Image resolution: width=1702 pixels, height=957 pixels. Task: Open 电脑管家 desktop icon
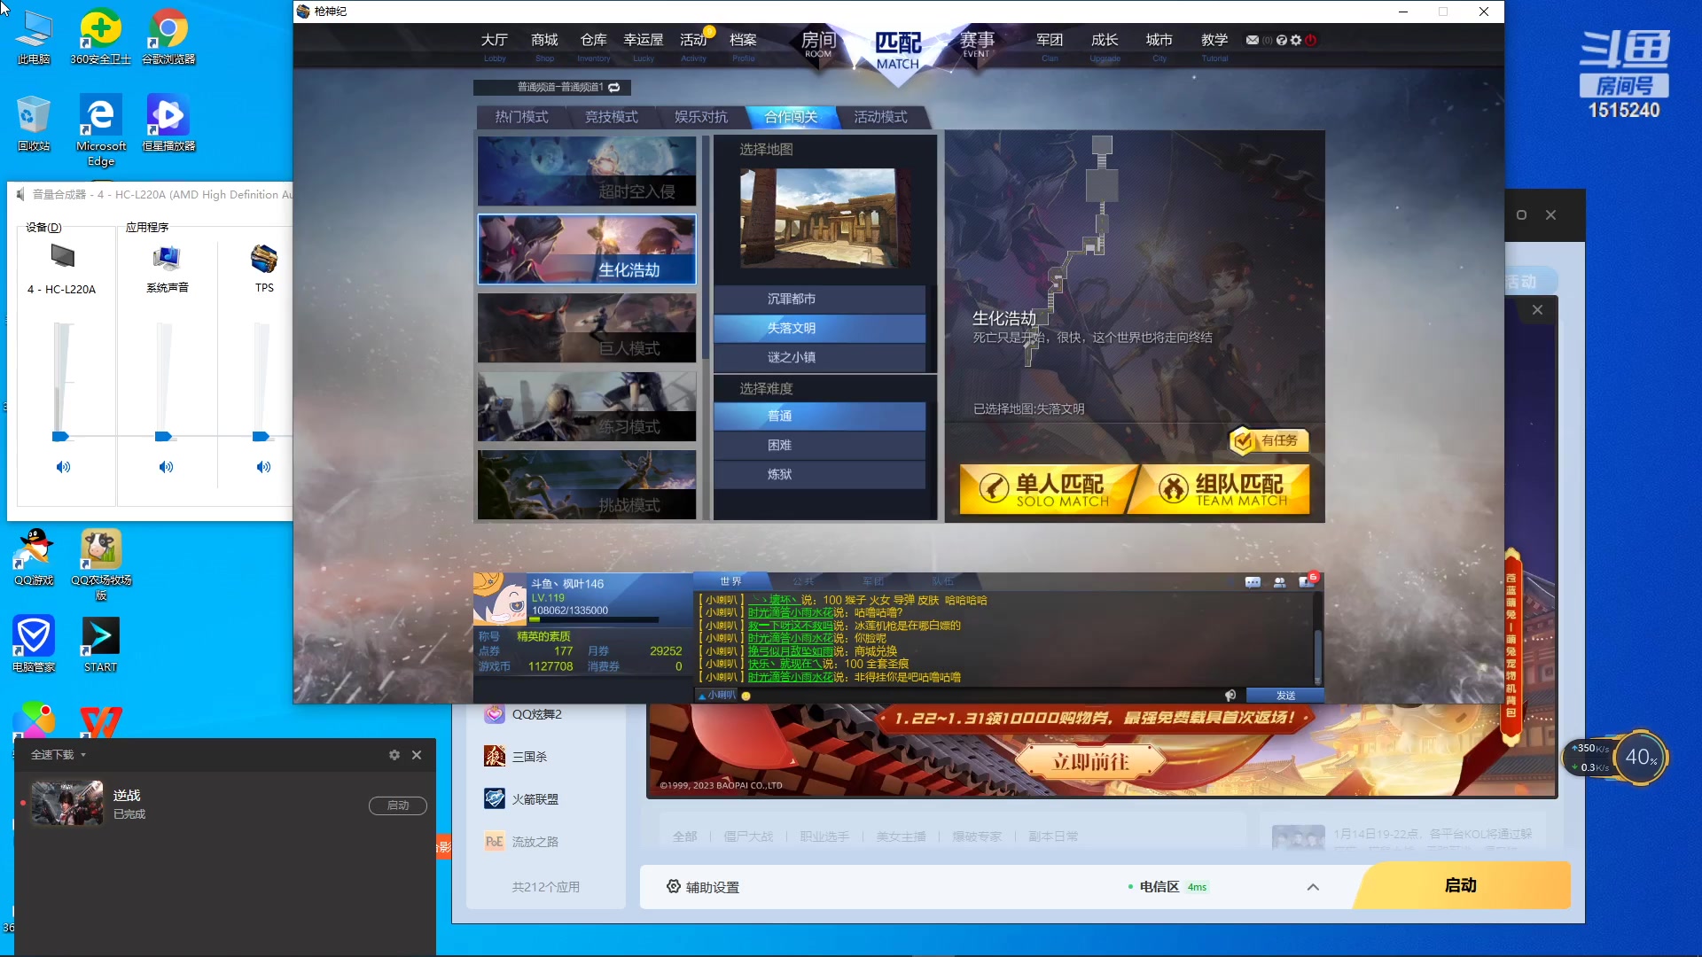pyautogui.click(x=34, y=643)
